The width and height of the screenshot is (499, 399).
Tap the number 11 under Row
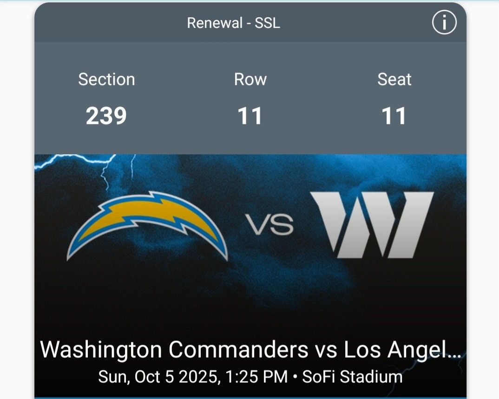tap(250, 116)
